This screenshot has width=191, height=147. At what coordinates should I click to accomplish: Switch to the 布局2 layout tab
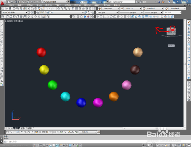click(30, 128)
